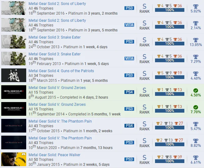
Task: Open Metal Gear Solid: Peace Walker title link
Action: 54,155
